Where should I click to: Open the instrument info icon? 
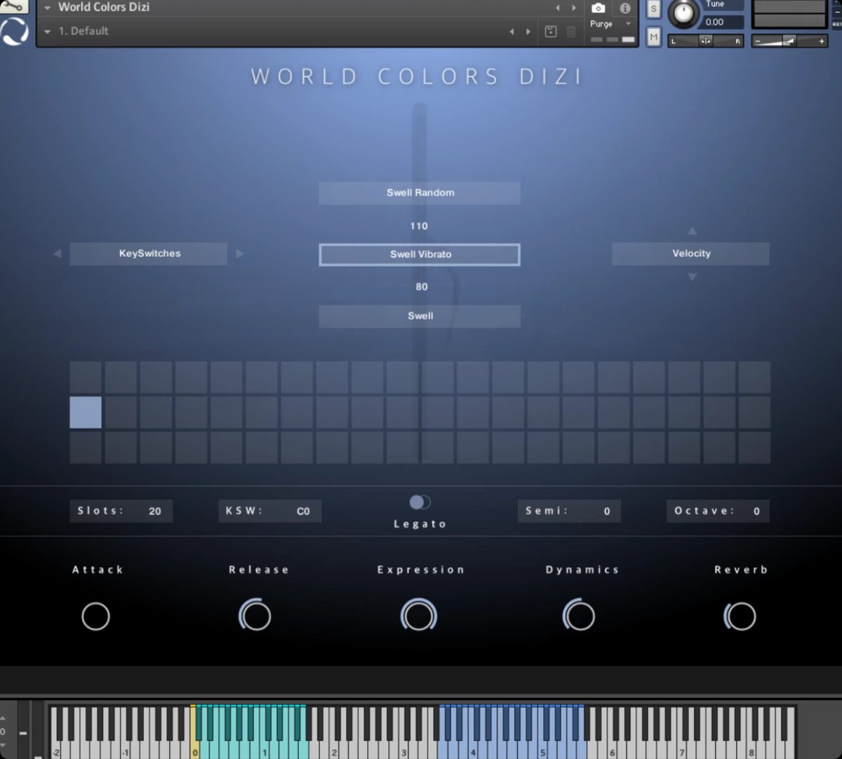coord(625,8)
